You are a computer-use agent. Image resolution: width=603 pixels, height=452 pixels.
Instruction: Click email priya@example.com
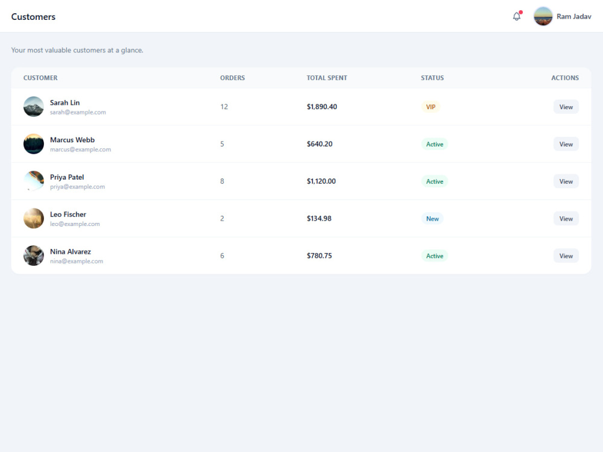pos(77,187)
